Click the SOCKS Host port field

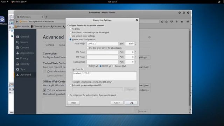(129, 62)
